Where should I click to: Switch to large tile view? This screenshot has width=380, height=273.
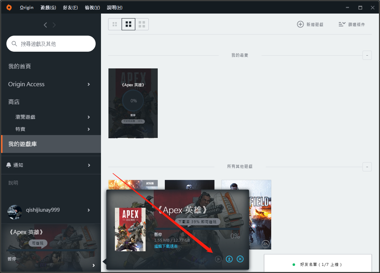[142, 24]
